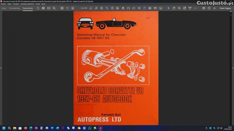Activate the Hand pan tool
This screenshot has height=131, width=234.
click(x=174, y=8)
